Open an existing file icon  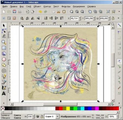[9, 12]
